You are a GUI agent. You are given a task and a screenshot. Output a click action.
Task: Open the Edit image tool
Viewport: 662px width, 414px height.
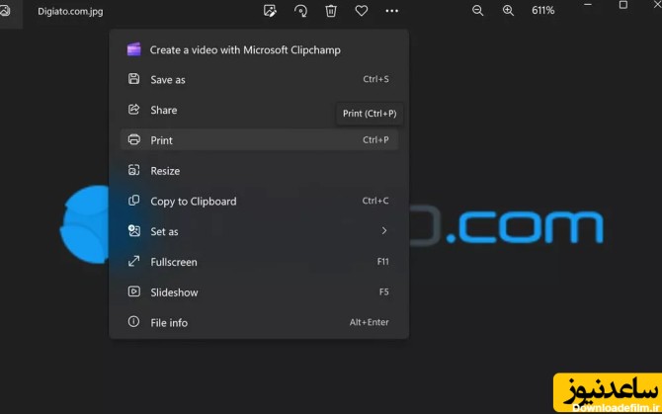(x=270, y=11)
